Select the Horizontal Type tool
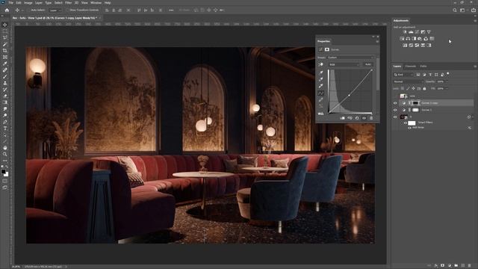This screenshot has width=478, height=269. 5,128
